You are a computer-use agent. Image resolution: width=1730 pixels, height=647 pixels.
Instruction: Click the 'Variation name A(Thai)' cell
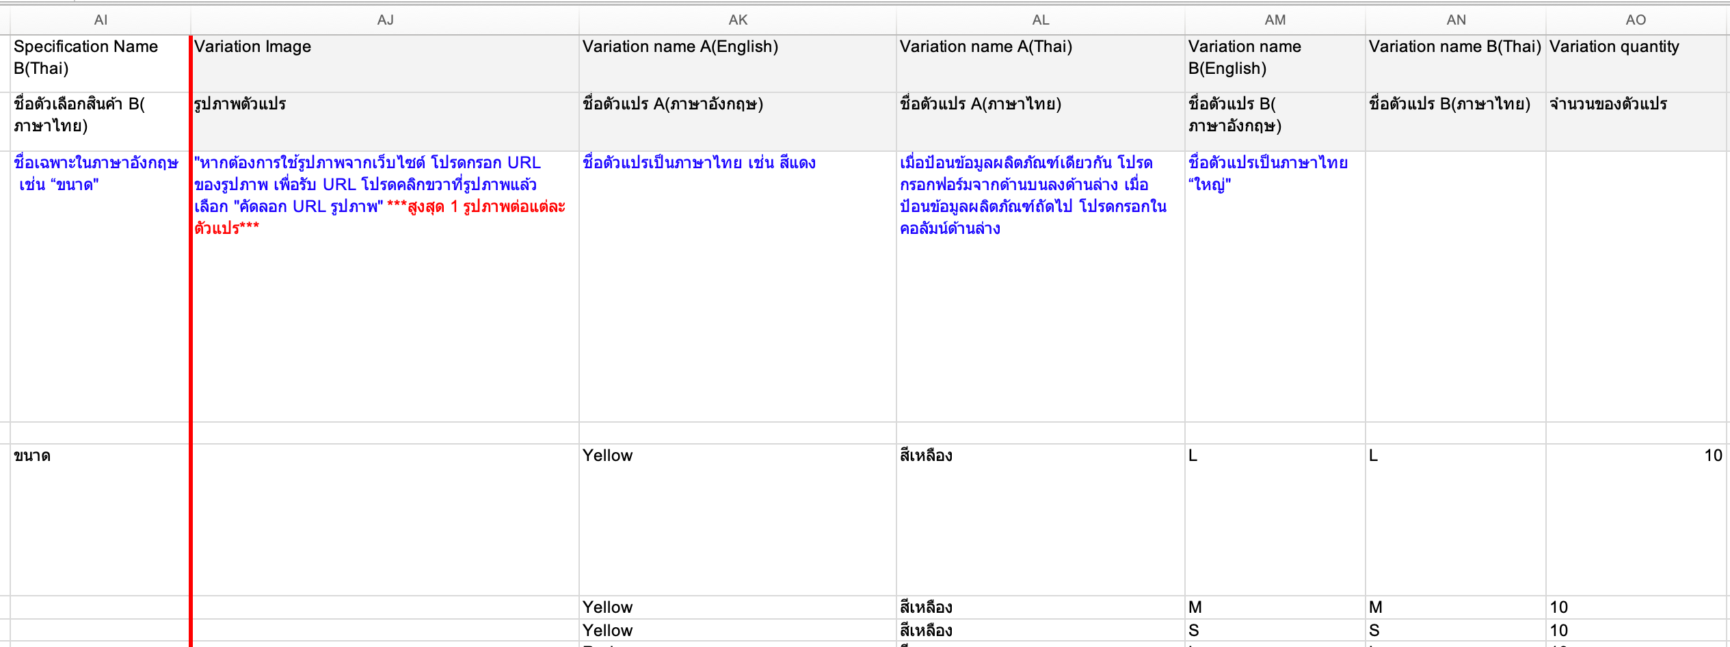pyautogui.click(x=1041, y=64)
